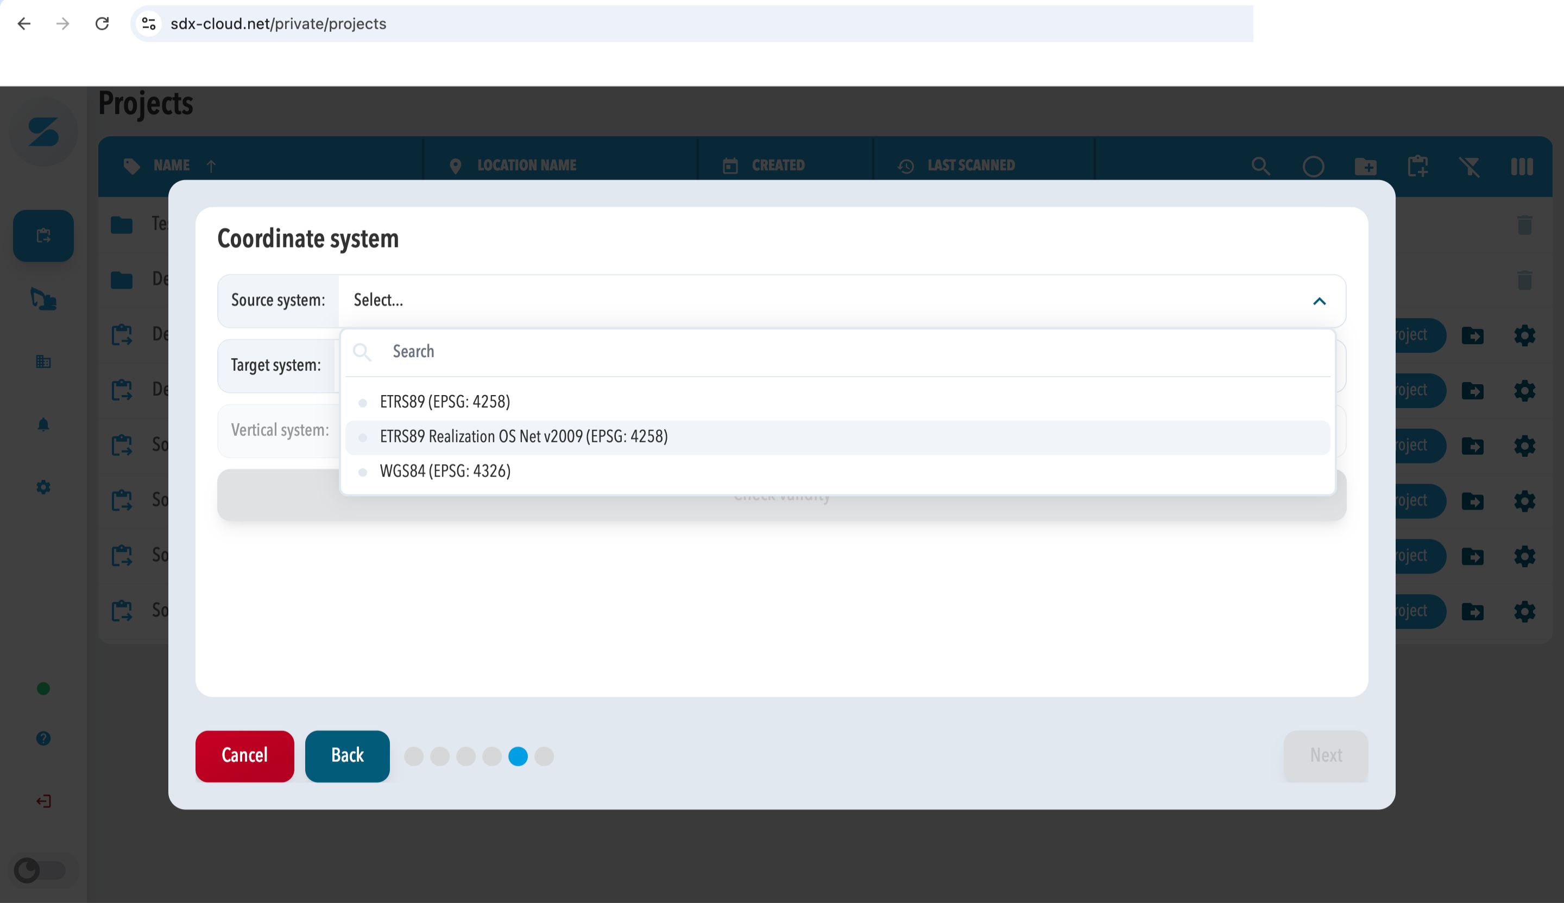Delete the second folder row trash

(1524, 279)
